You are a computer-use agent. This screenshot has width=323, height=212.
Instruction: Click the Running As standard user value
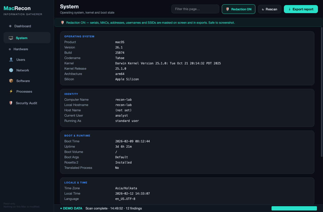coord(127,121)
